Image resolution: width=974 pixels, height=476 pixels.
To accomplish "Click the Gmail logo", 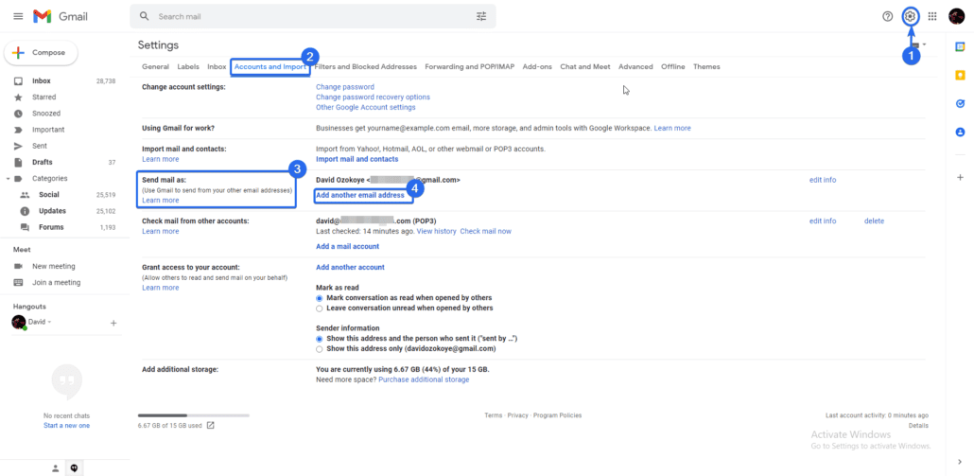I will pyautogui.click(x=61, y=17).
